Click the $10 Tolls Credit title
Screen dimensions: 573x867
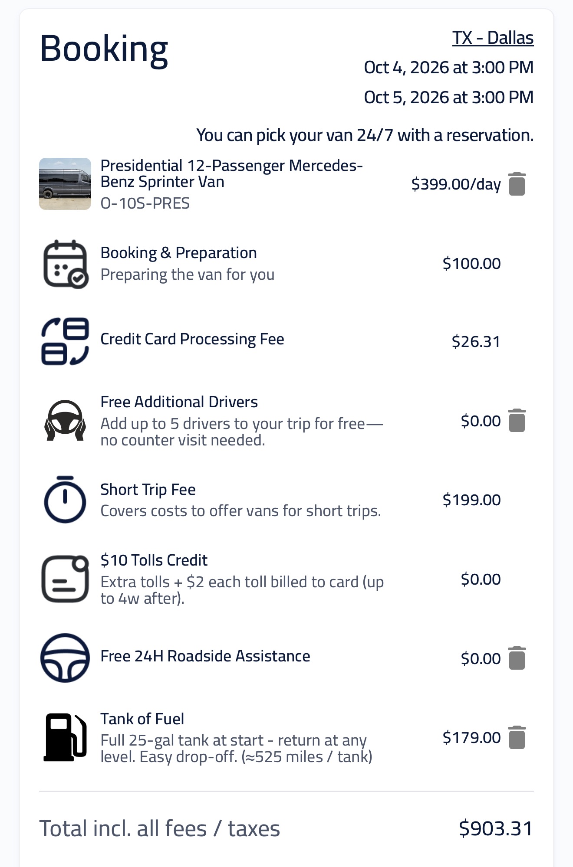click(x=154, y=560)
